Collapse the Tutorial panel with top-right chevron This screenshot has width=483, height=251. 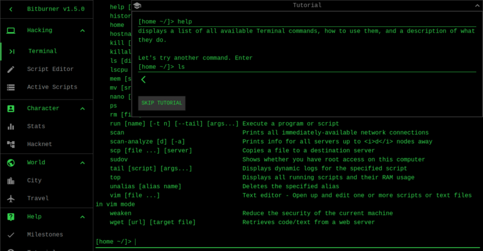click(477, 6)
